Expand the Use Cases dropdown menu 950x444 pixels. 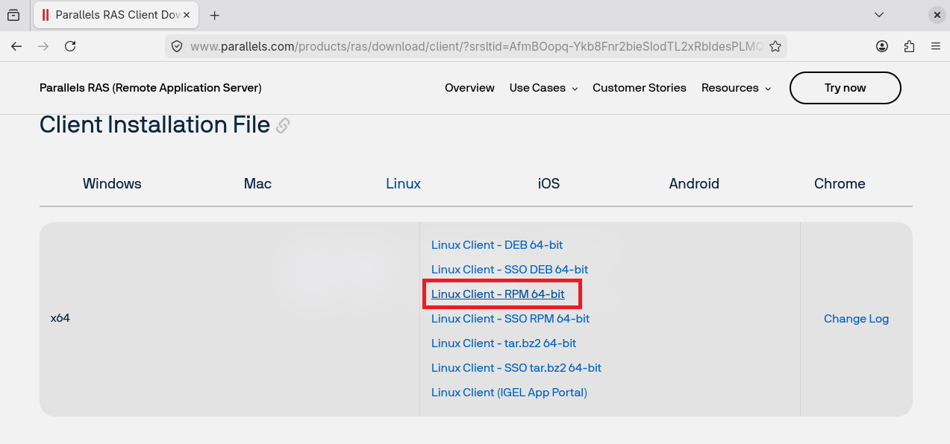pyautogui.click(x=543, y=88)
